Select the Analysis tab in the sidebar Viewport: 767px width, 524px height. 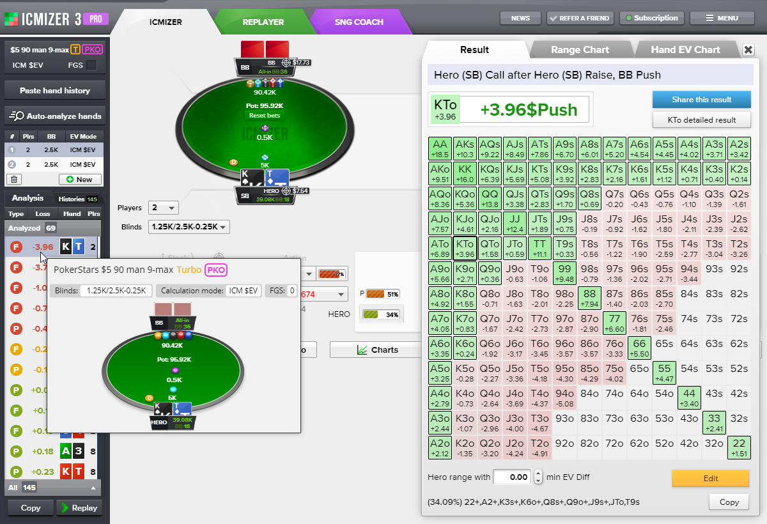(27, 198)
